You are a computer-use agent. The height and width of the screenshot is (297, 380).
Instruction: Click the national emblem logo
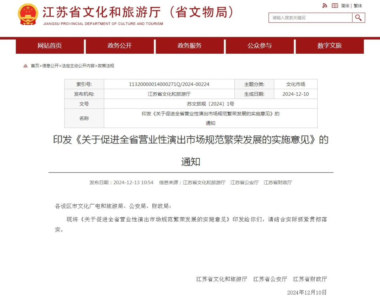point(28,15)
